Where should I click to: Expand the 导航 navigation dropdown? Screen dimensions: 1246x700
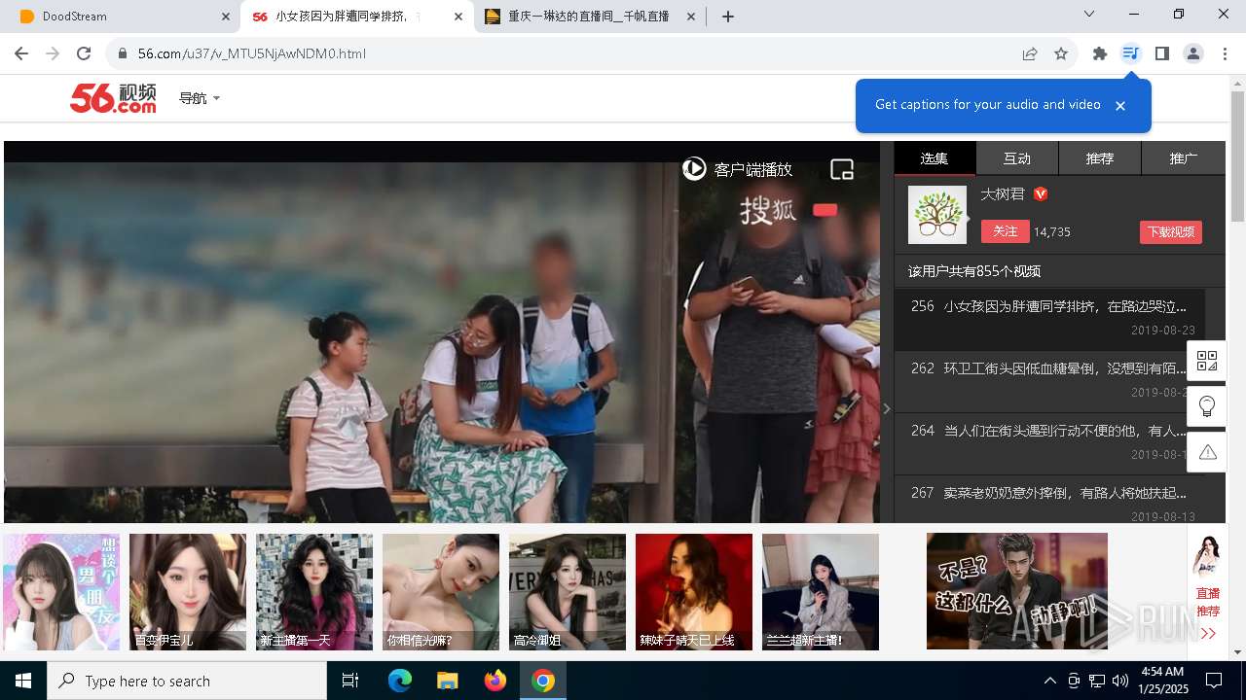(200, 98)
